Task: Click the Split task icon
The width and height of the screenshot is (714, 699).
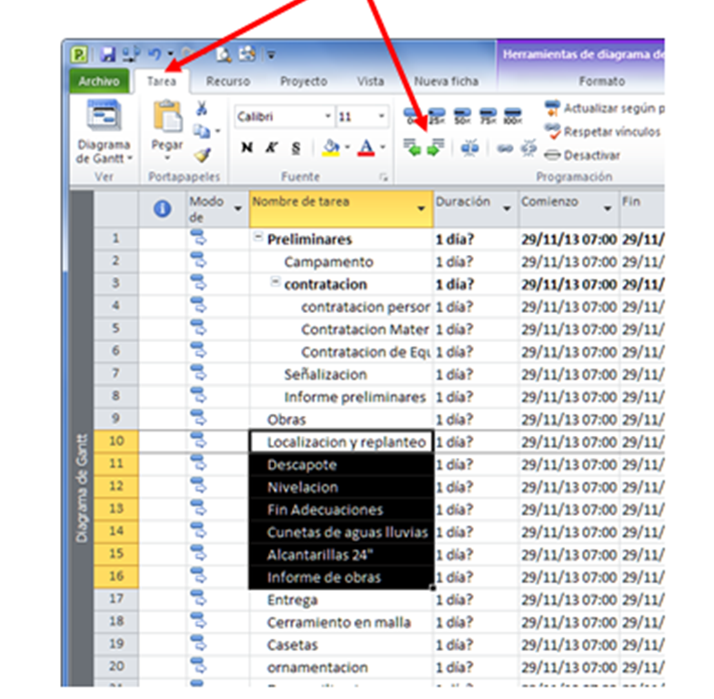Action: point(470,147)
